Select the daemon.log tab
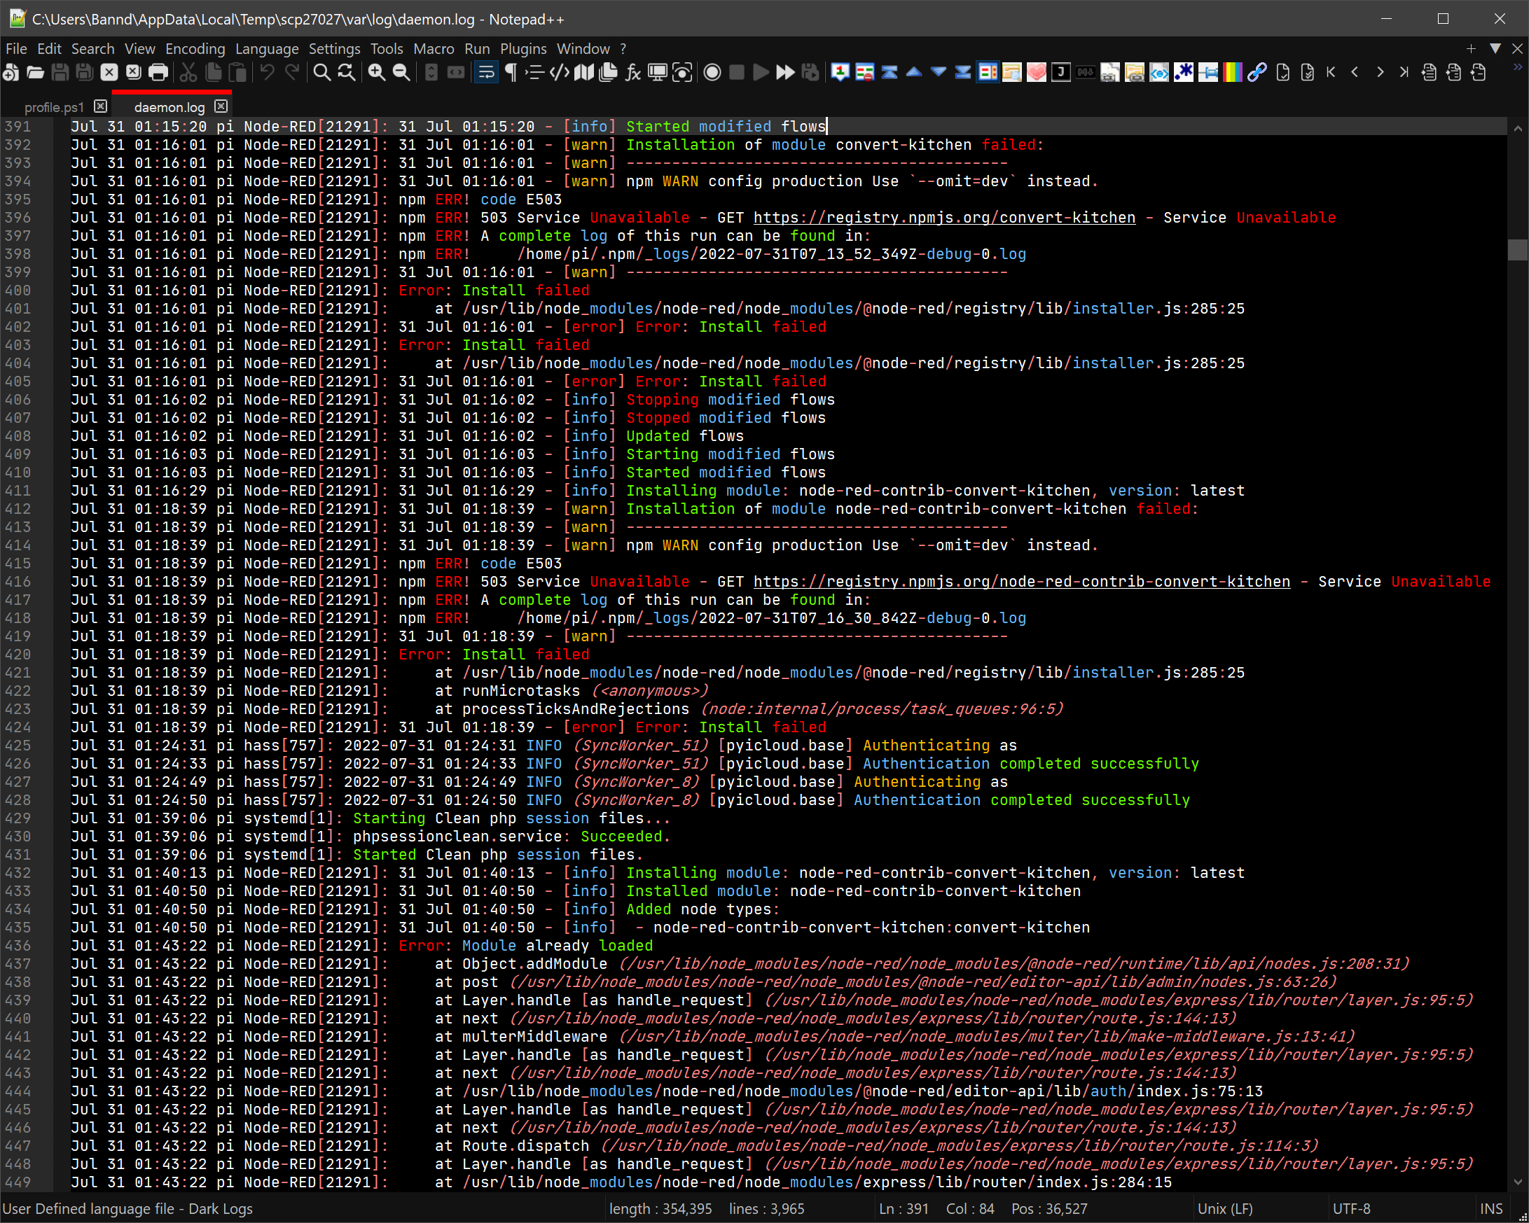The image size is (1529, 1223). tap(169, 107)
